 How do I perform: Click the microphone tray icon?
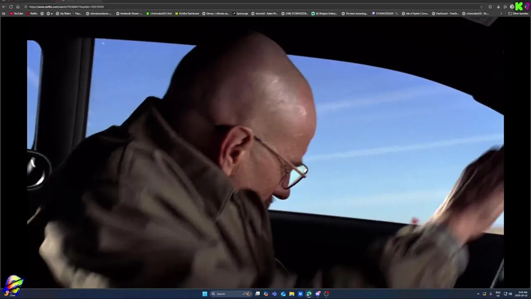pyautogui.click(x=490, y=294)
